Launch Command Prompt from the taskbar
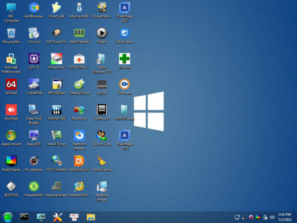Viewport: 297px width, 223px height. click(x=24, y=217)
